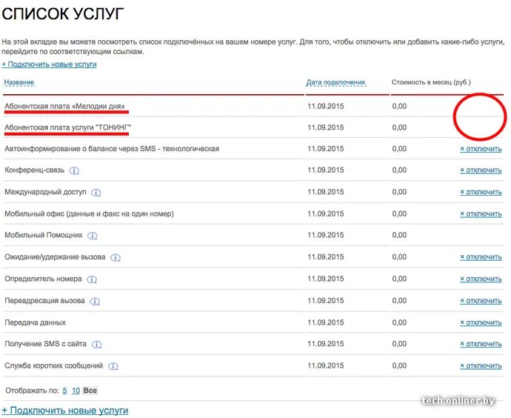Click row name Абонентская плата «Мелодии дня»
The width and height of the screenshot is (511, 418).
click(64, 106)
